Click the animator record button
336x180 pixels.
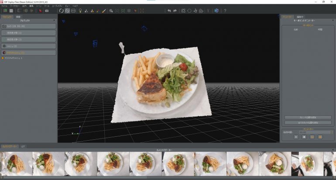point(304,137)
